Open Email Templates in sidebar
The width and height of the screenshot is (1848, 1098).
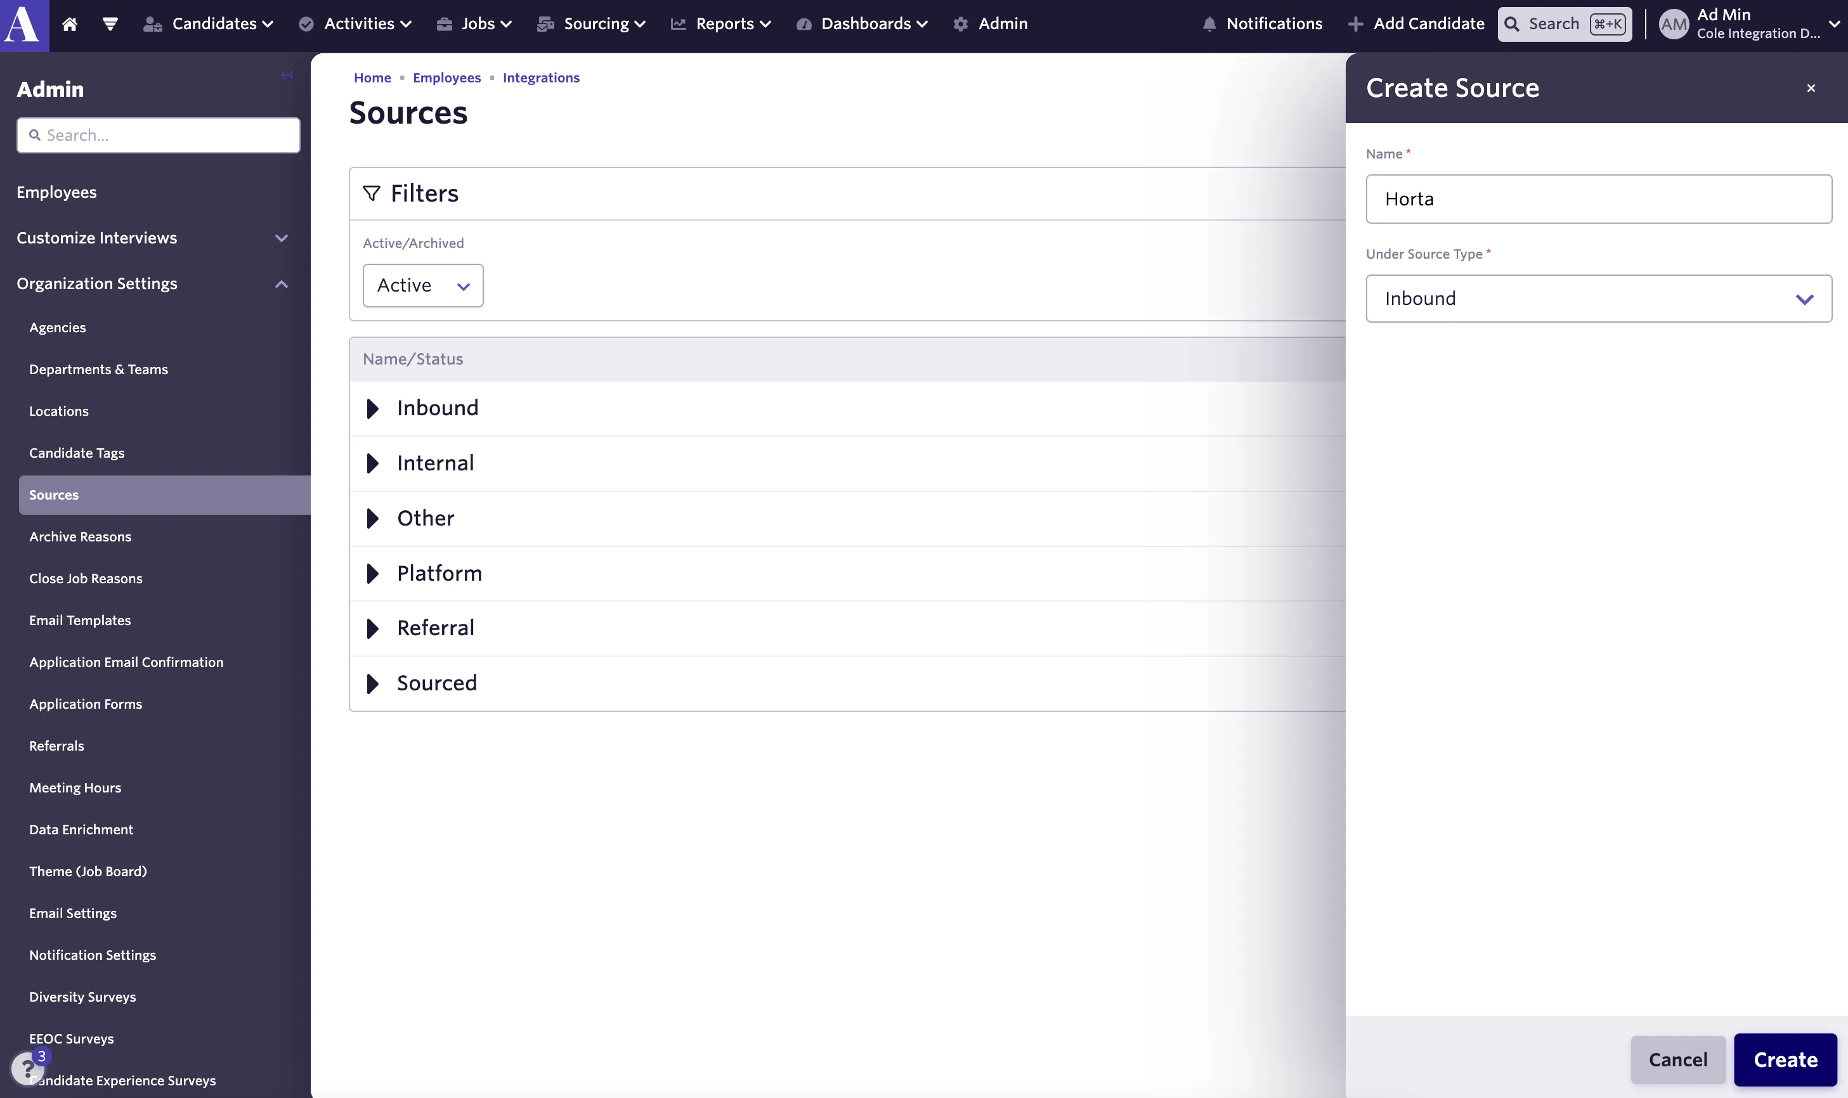[x=80, y=620]
